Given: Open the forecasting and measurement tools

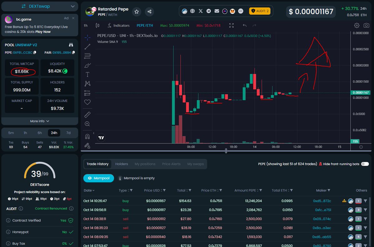Looking at the screenshot, I should [88, 93].
